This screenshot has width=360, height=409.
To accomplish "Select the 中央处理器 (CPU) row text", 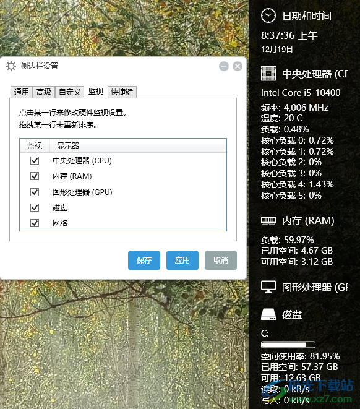I will pos(82,160).
